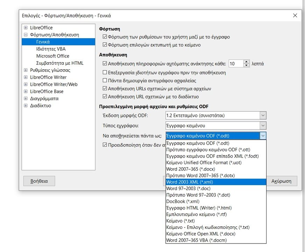Toggle Αποθήκευση URL σχετικών με το διαδίκτυο
This screenshot has width=305, height=252.
pyautogui.click(x=105, y=97)
